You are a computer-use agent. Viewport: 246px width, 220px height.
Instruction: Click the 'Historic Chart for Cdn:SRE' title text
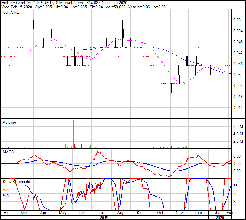click(26, 3)
